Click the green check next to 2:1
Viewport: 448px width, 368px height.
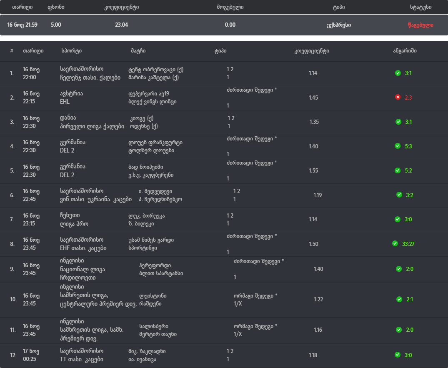point(399,299)
